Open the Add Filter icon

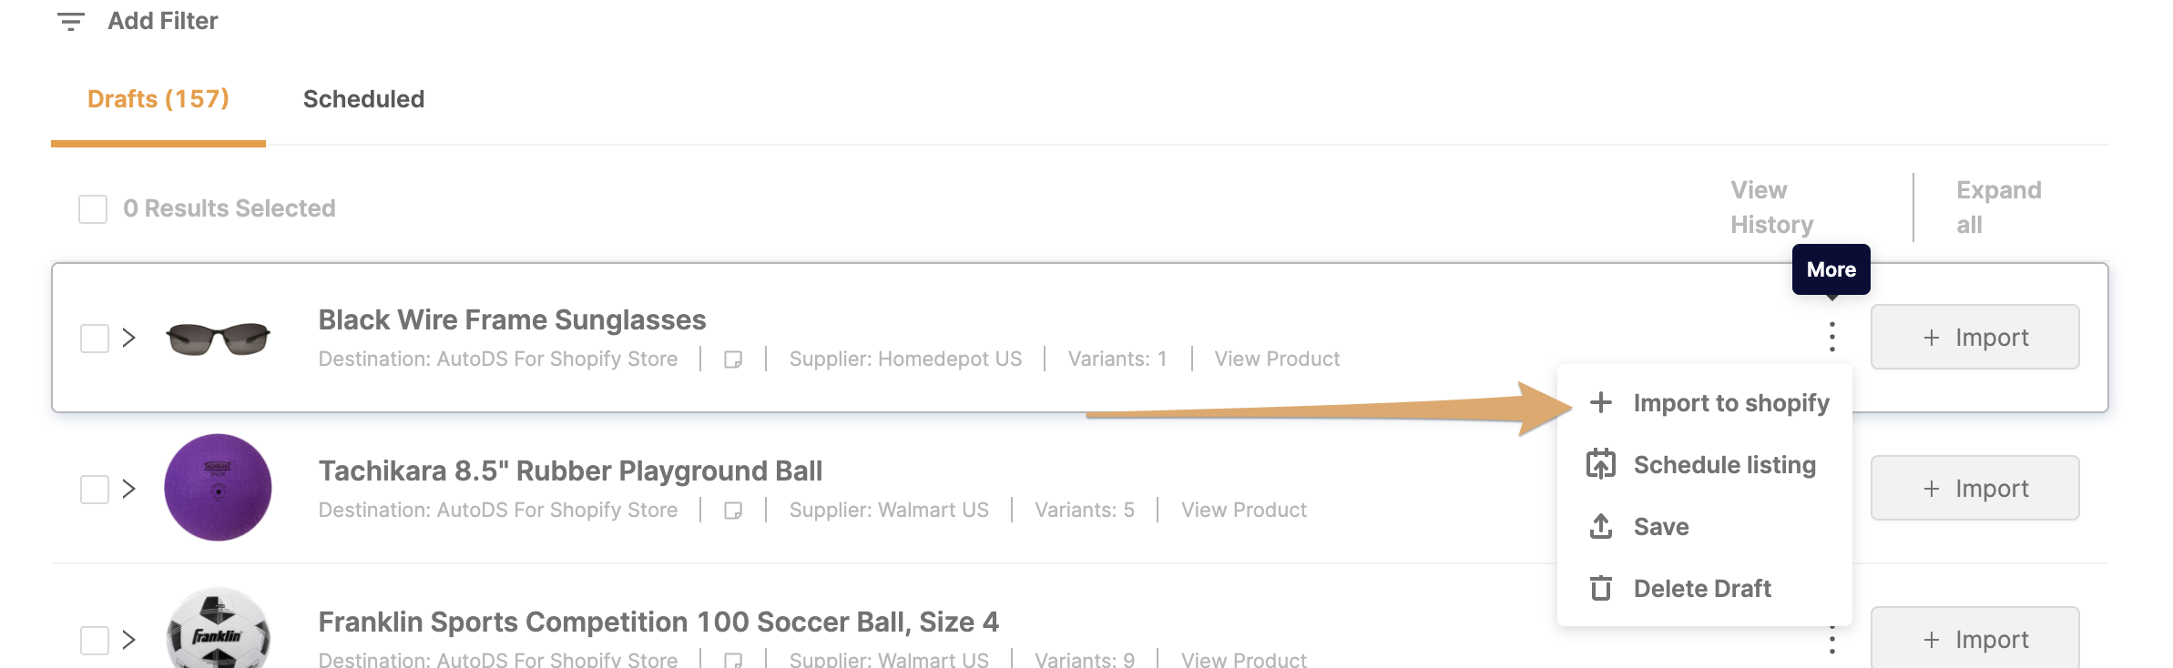click(x=70, y=21)
